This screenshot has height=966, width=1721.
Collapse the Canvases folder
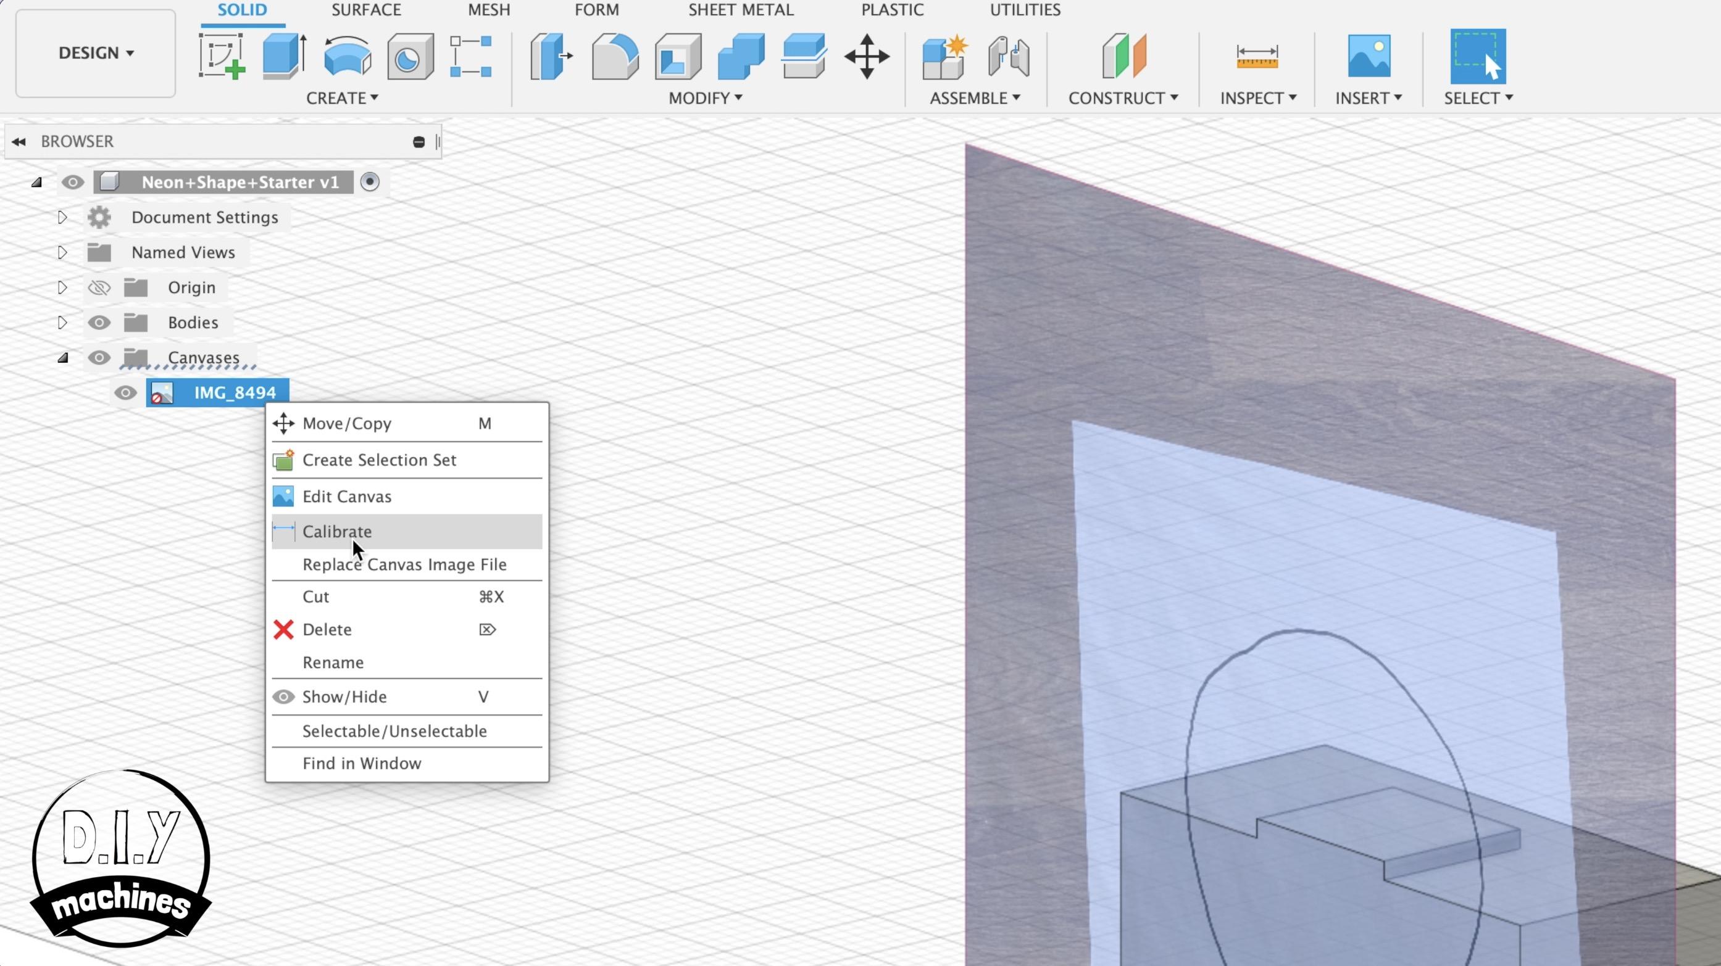64,358
